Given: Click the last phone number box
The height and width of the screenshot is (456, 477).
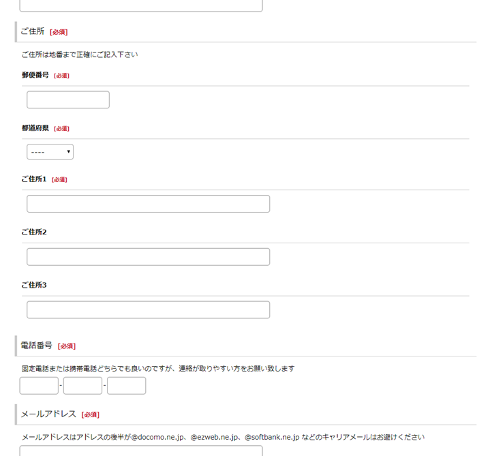Looking at the screenshot, I should (127, 386).
